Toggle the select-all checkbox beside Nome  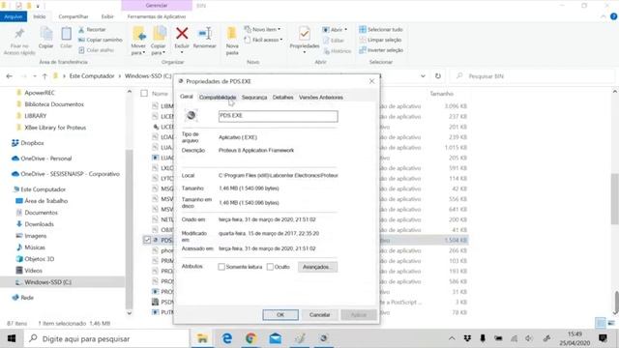pos(144,94)
